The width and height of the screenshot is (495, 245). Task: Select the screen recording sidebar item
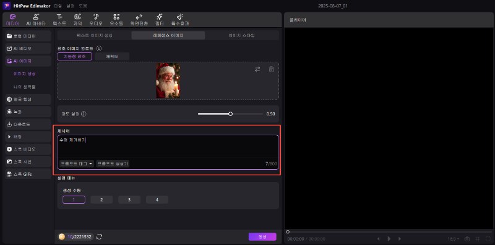coord(28,112)
